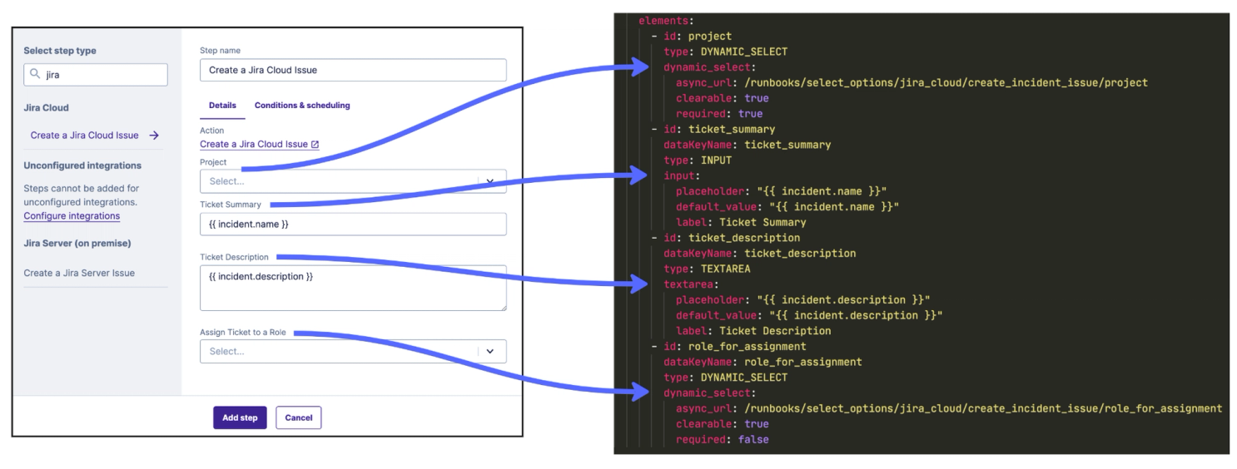This screenshot has width=1237, height=469.
Task: Click the 'id: ticket_summary' code line
Action: click(x=713, y=129)
